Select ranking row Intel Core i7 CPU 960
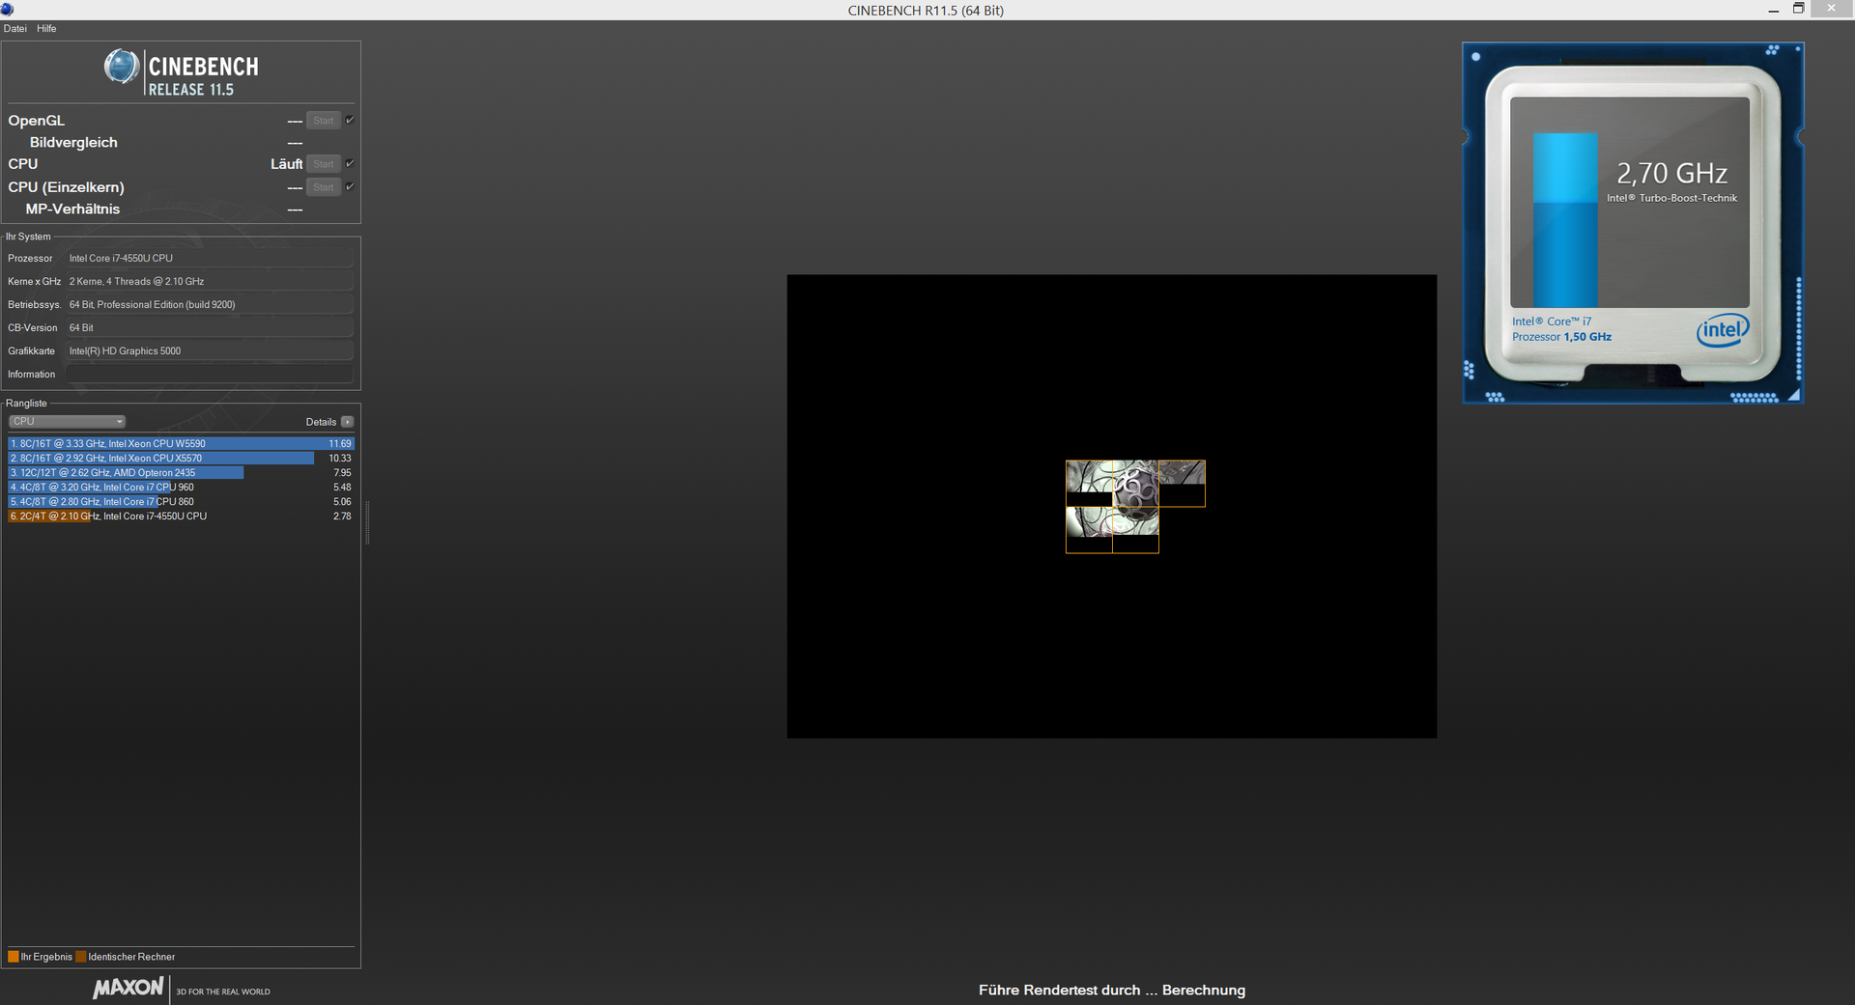Viewport: 1855px width, 1005px height. pos(181,488)
